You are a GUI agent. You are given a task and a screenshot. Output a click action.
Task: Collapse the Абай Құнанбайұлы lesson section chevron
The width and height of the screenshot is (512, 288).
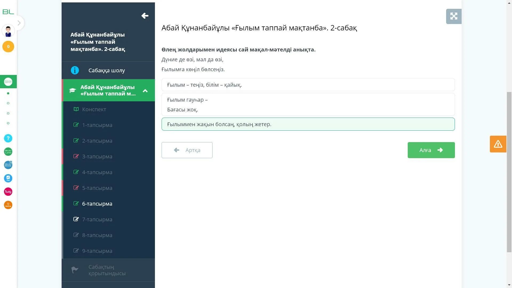pos(145,91)
